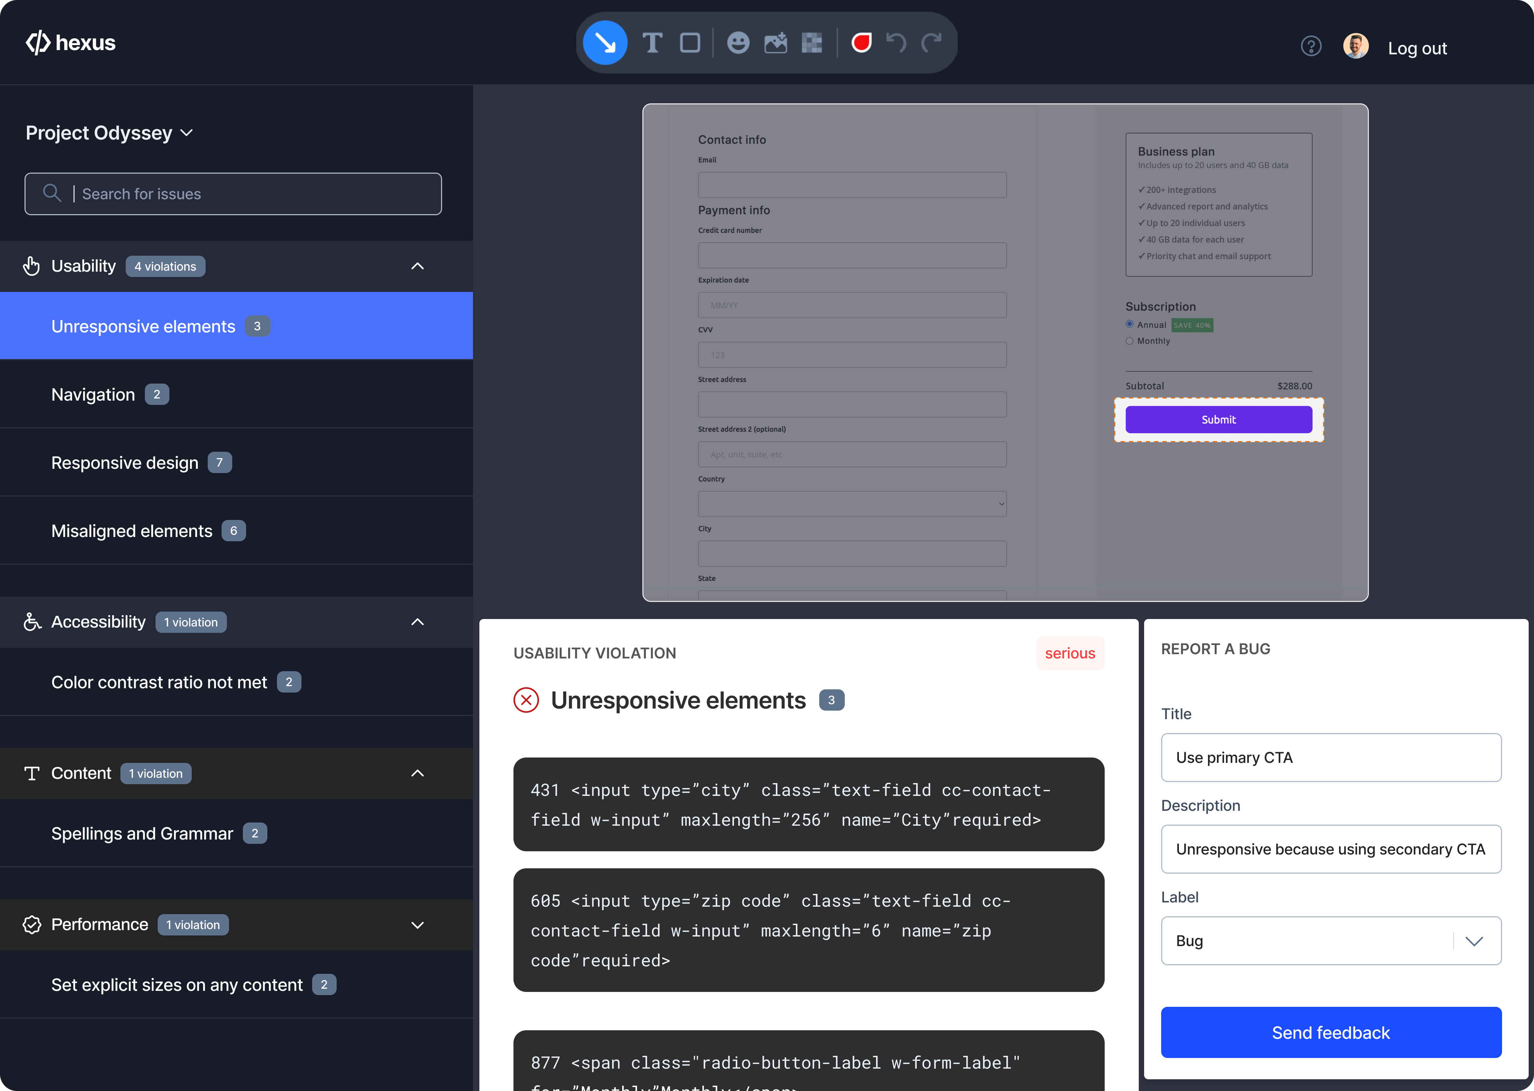Click the City field in preview
The width and height of the screenshot is (1534, 1091).
pyautogui.click(x=852, y=554)
